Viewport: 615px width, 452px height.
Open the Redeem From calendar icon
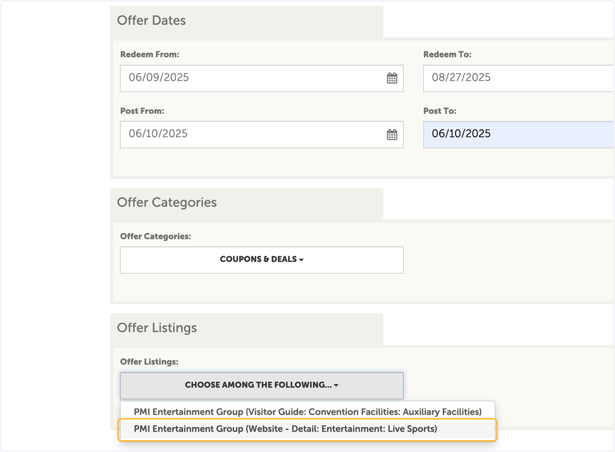point(392,78)
